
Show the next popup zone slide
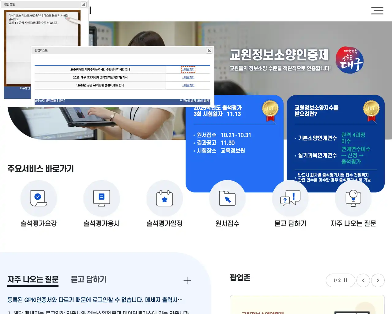[378, 280]
